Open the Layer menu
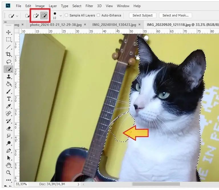Image resolution: width=219 pixels, height=190 pixels. (x=53, y=6)
